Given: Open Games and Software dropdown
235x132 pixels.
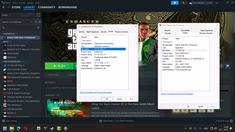Looking at the screenshot, I should pos(17,22).
